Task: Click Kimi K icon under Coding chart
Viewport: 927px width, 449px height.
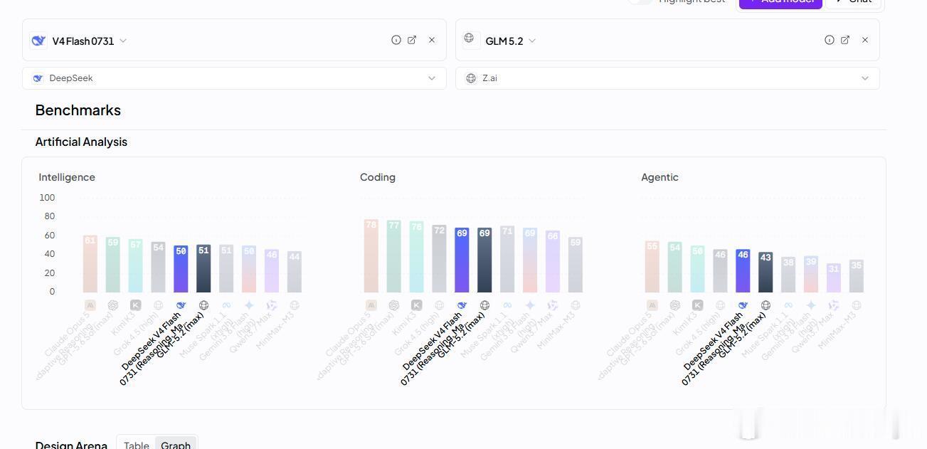Action: [x=417, y=305]
